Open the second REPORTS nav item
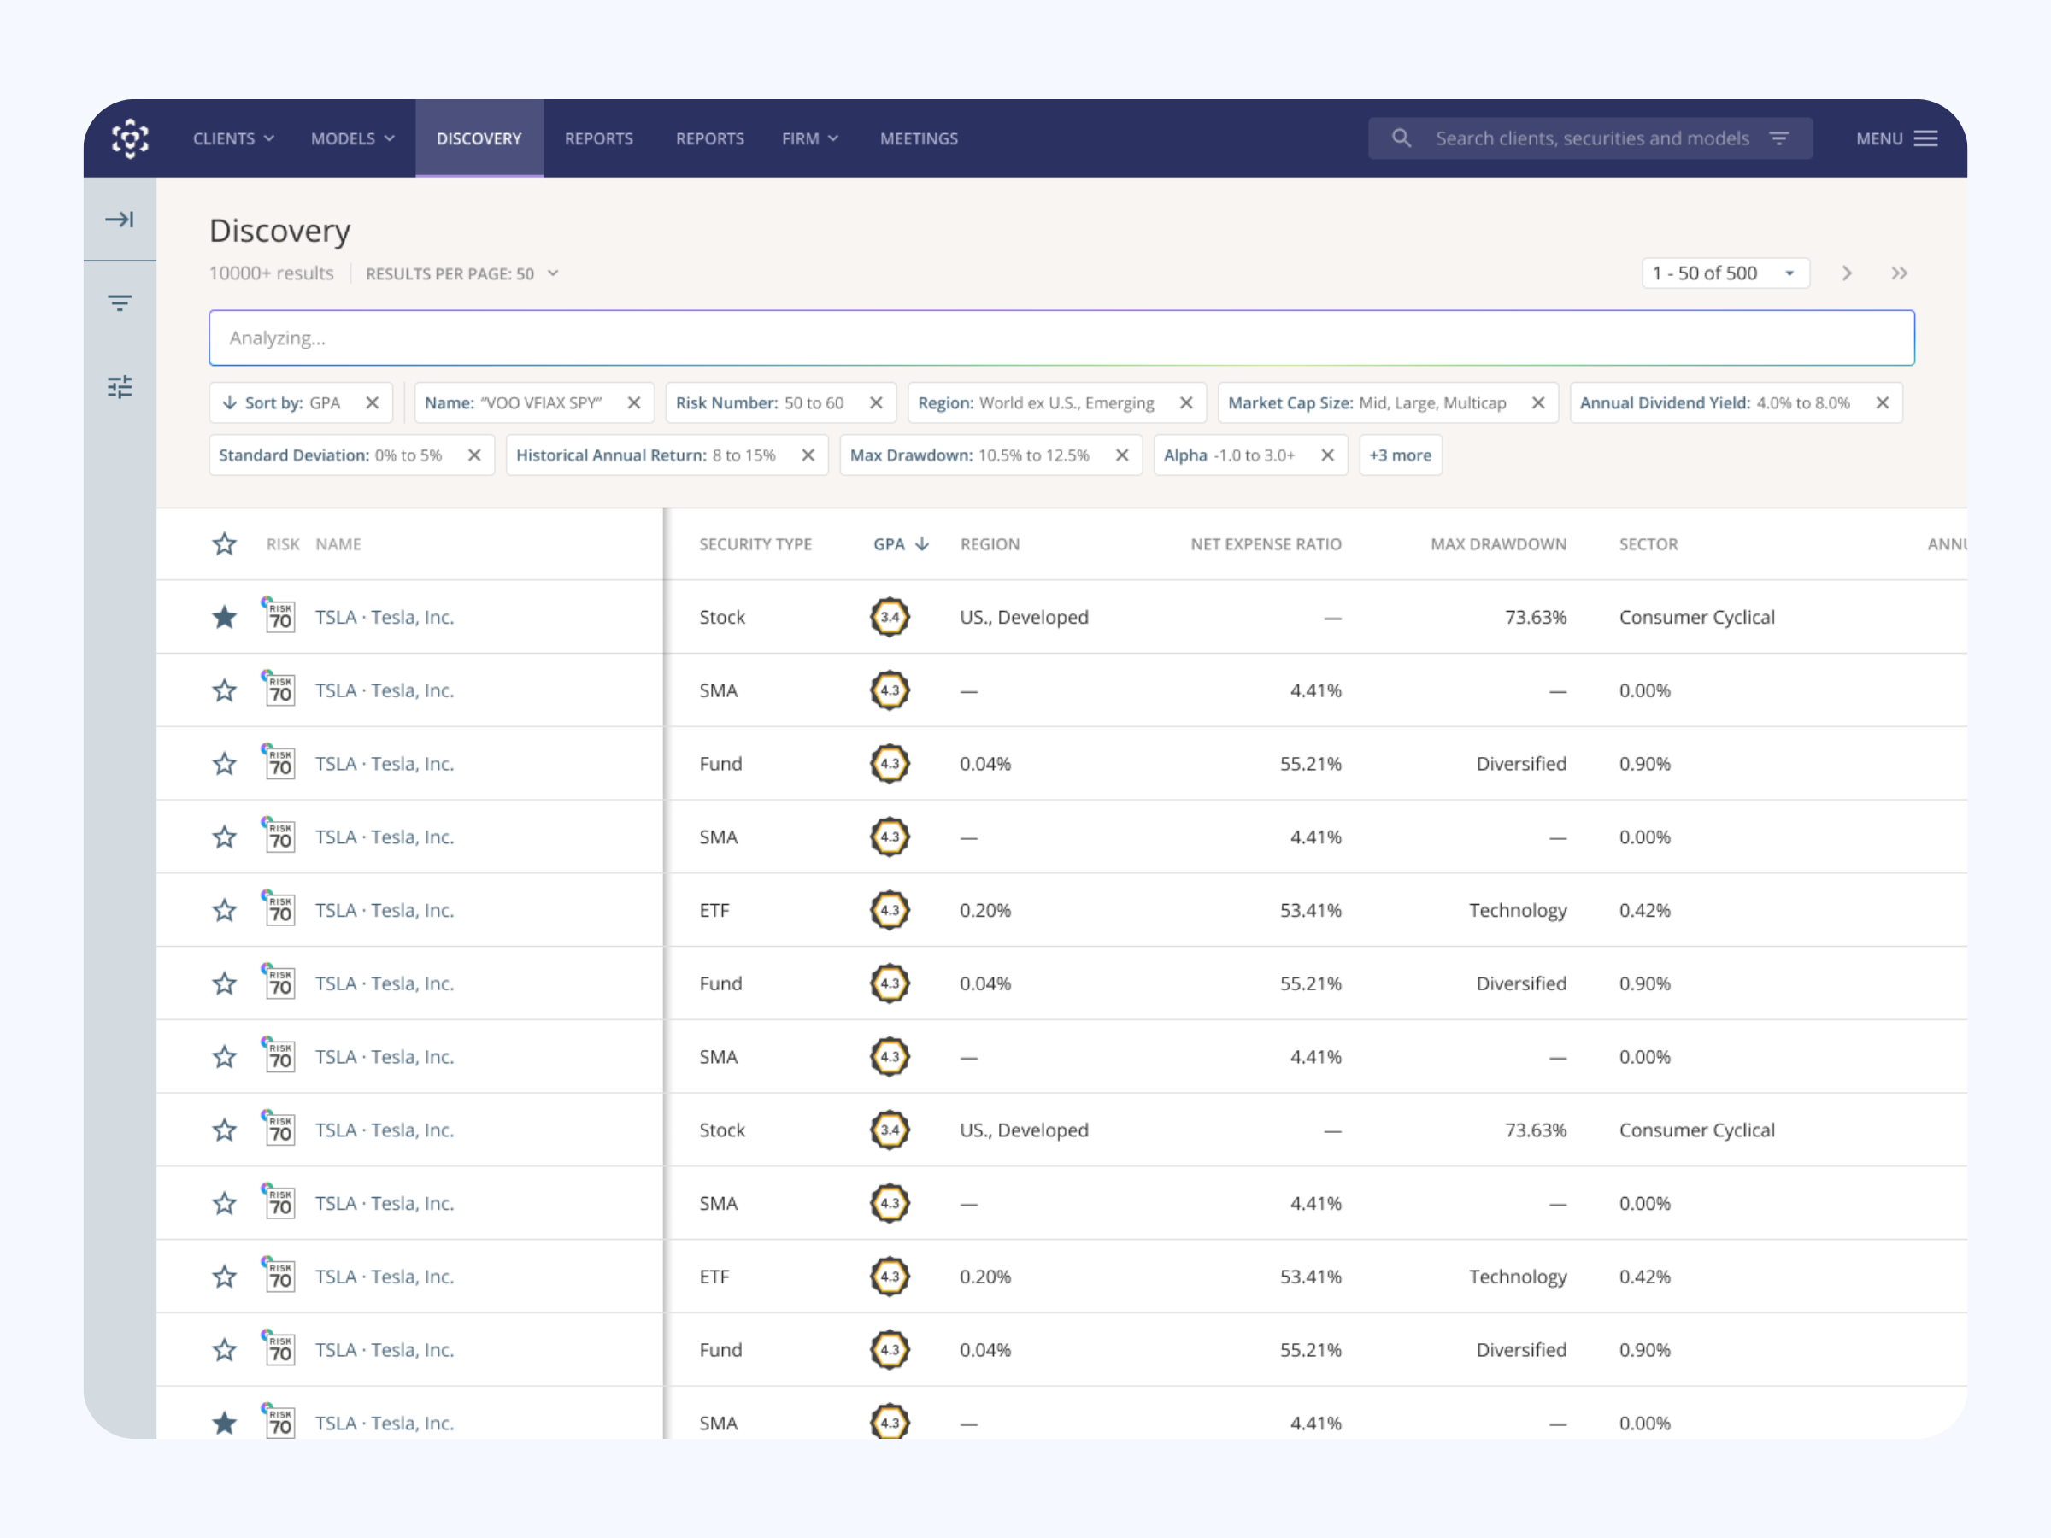The width and height of the screenshot is (2051, 1538). 710,138
